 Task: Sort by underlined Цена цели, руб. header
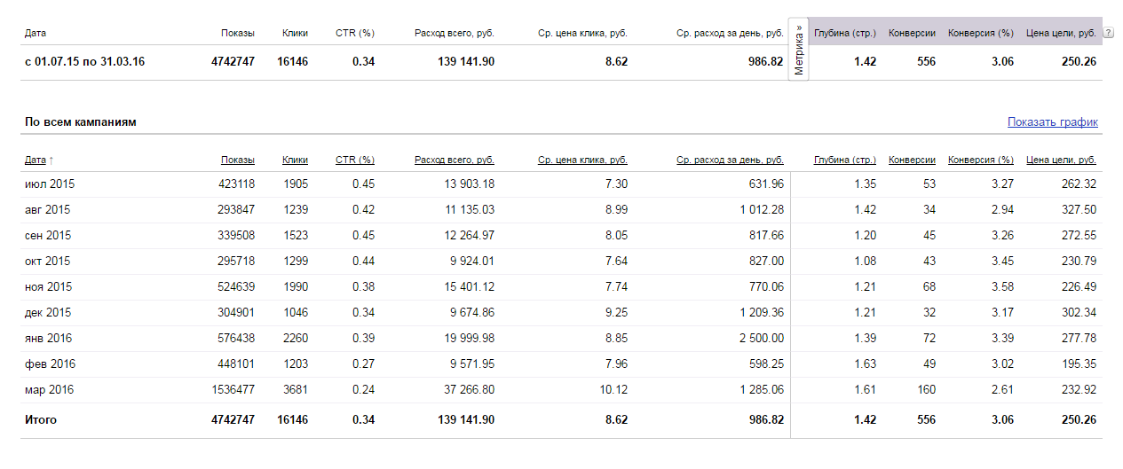(x=1061, y=160)
